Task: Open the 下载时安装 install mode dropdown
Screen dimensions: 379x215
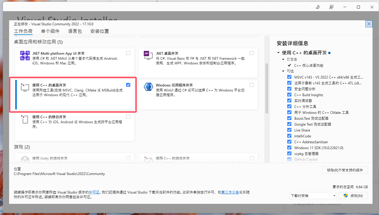Action: [x=313, y=196]
